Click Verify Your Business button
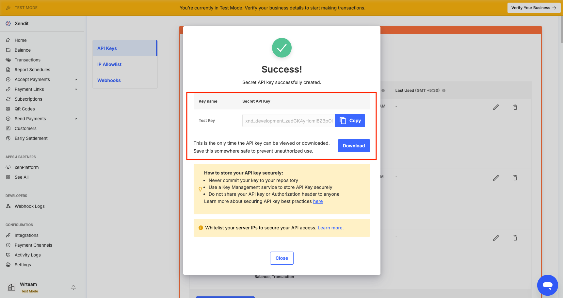Screen dimensions: 563x298 coord(534,8)
